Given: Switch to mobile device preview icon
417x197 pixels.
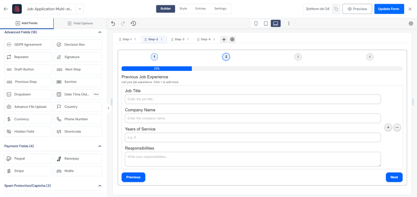Looking at the screenshot, I should point(256,24).
